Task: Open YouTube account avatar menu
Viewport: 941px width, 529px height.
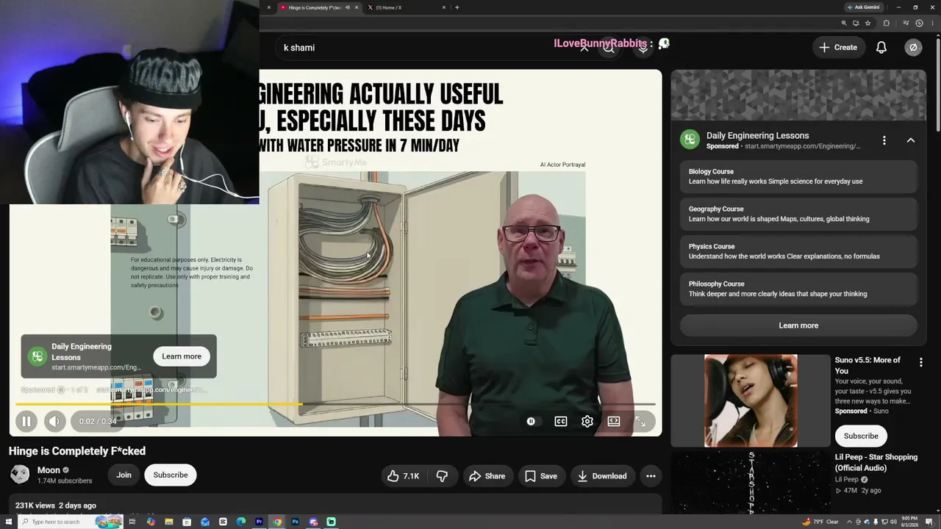Action: (x=913, y=47)
